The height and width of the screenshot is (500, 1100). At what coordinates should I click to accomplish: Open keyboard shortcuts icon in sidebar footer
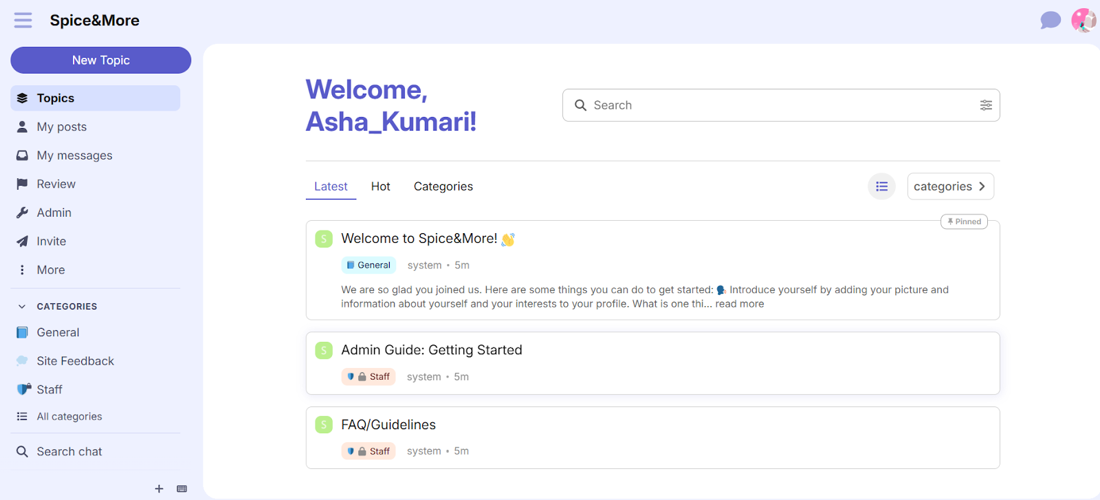point(181,488)
